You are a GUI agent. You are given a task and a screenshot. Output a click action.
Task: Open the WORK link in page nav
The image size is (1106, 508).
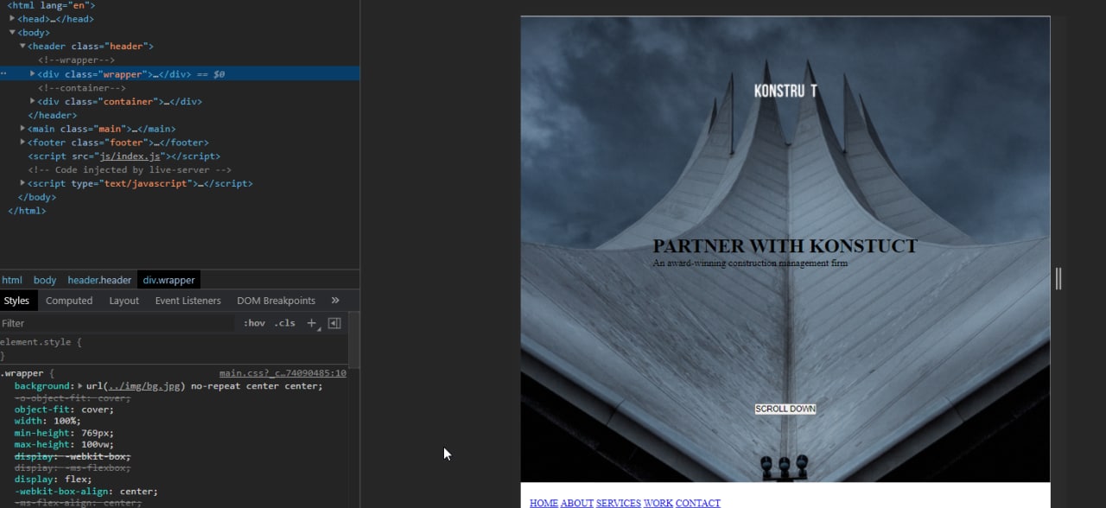658,503
